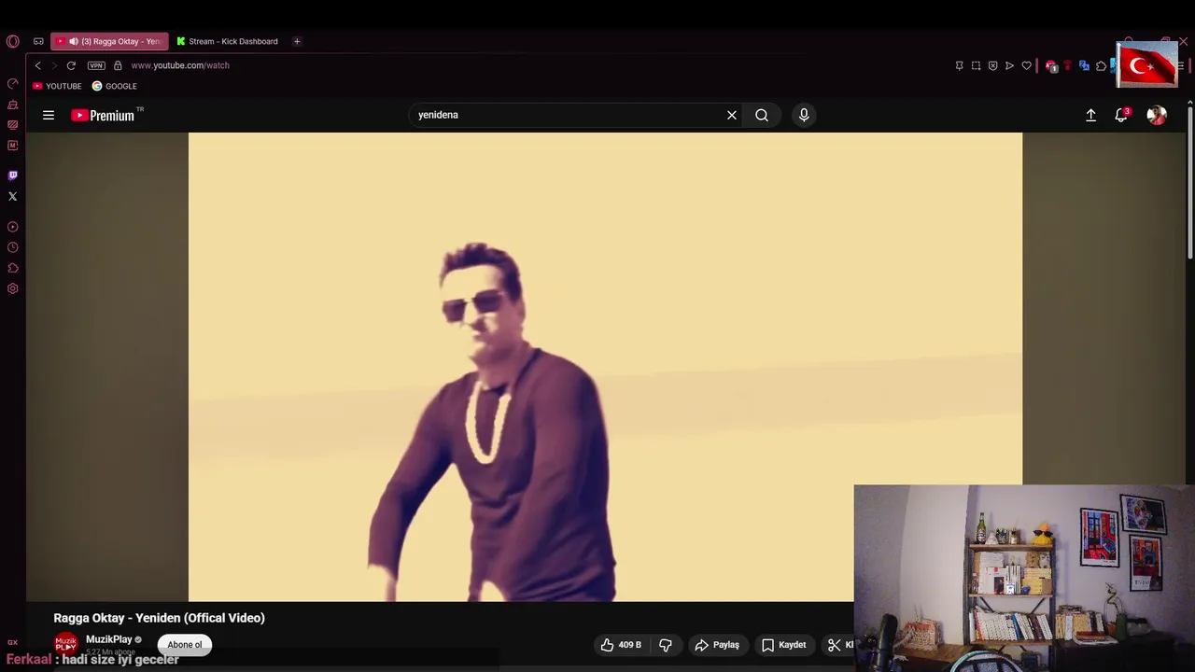
Task: Open the M messenger sidebar icon
Action: point(12,146)
